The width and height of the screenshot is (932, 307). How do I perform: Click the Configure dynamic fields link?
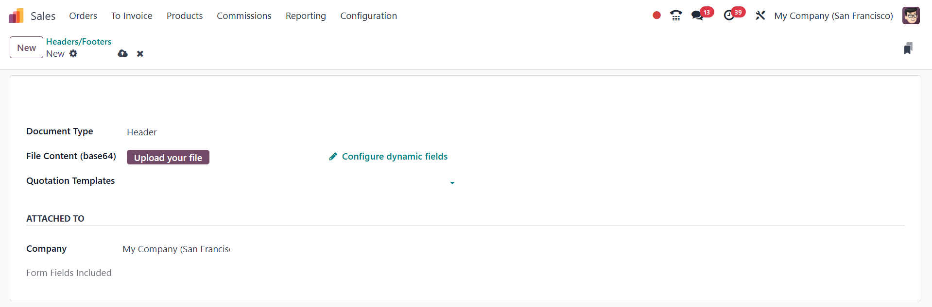pyautogui.click(x=394, y=157)
